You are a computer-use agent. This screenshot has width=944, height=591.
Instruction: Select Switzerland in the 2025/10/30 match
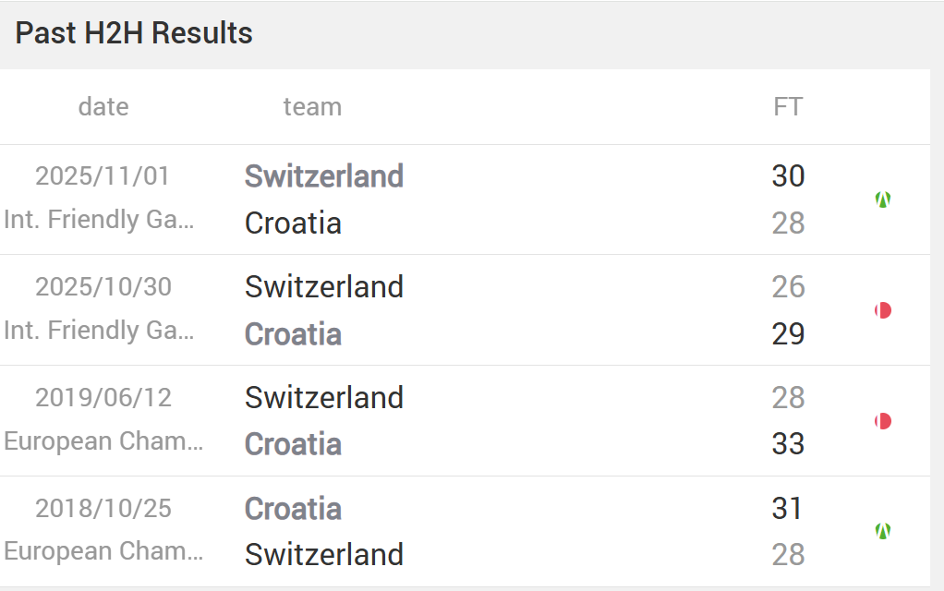323,286
